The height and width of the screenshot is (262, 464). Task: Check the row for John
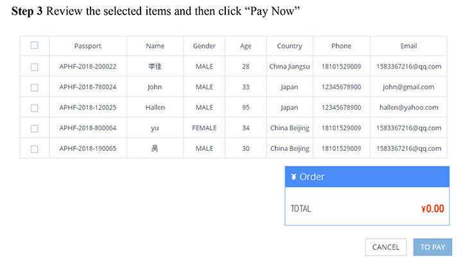pos(35,87)
